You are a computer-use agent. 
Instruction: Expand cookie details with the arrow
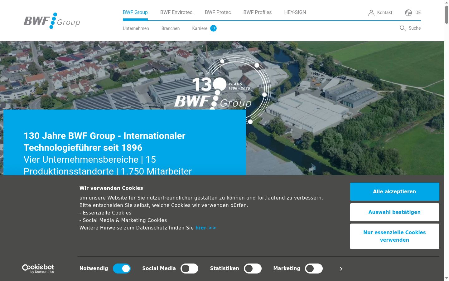[x=341, y=269]
